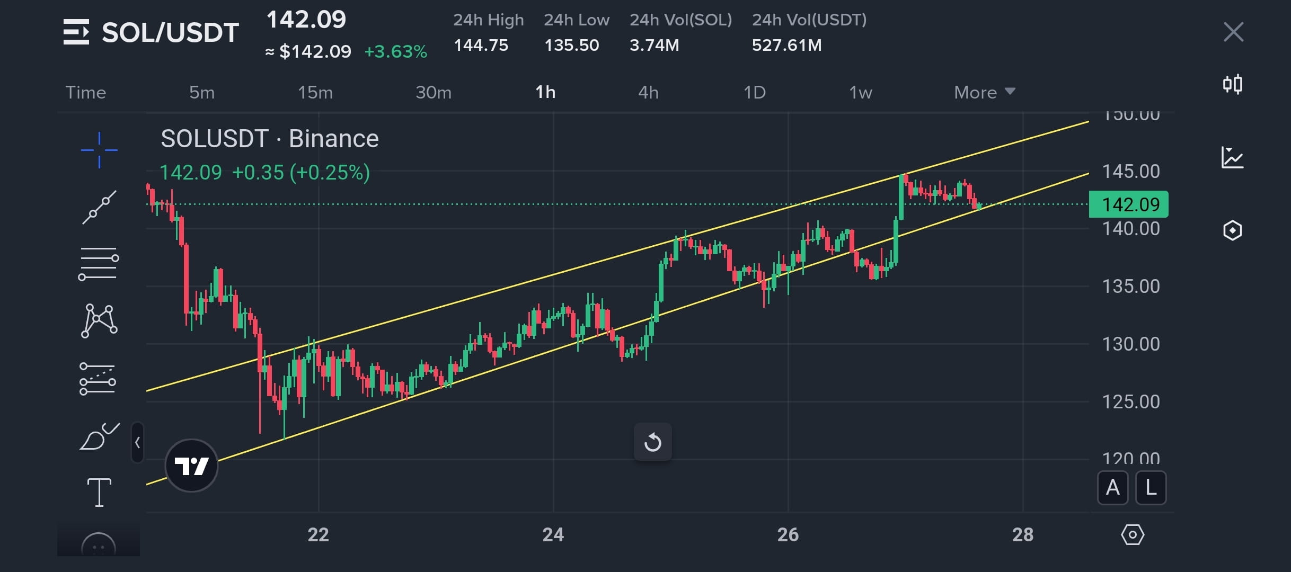Image resolution: width=1291 pixels, height=572 pixels.
Task: Click the date label 26 on time axis
Action: click(x=788, y=534)
